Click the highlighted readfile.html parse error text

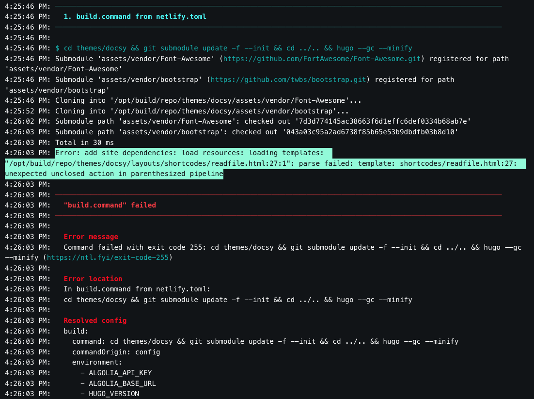265,163
